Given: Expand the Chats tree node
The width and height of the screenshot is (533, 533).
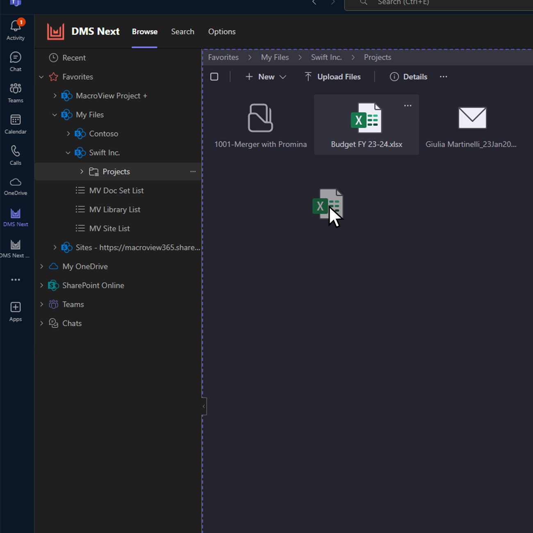Looking at the screenshot, I should 41,323.
